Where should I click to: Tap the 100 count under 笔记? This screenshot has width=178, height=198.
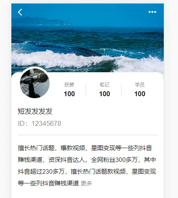point(104,94)
